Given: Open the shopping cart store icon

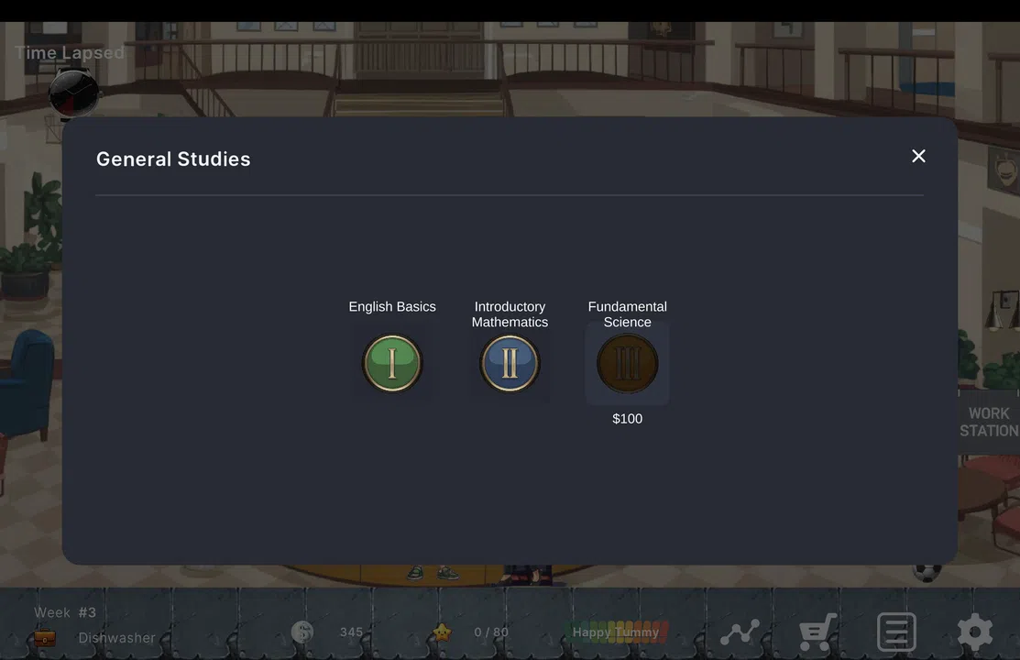Looking at the screenshot, I should pyautogui.click(x=817, y=632).
